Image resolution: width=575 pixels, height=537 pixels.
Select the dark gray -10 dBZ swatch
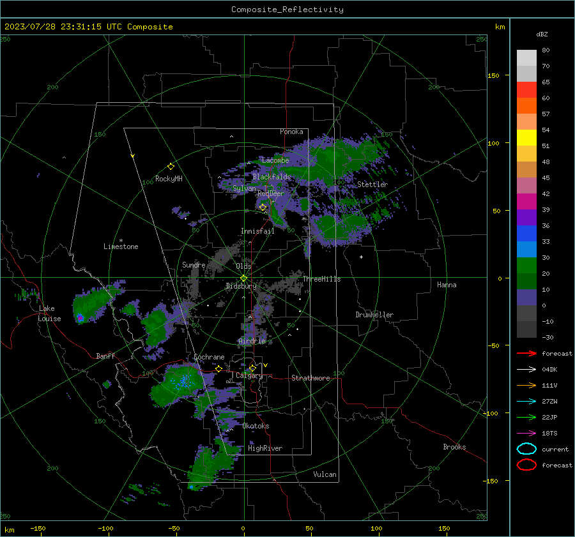coord(526,329)
